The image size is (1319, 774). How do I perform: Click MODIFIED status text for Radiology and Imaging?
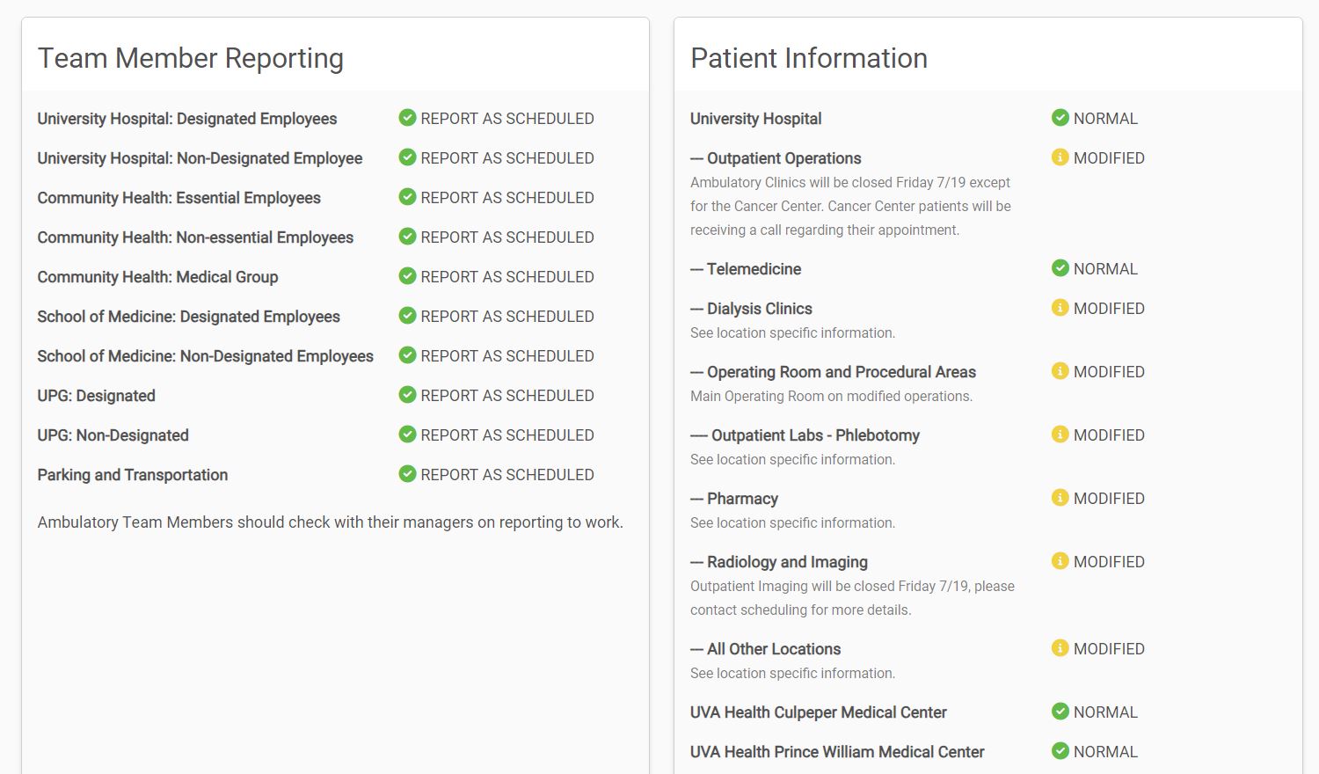point(1109,562)
